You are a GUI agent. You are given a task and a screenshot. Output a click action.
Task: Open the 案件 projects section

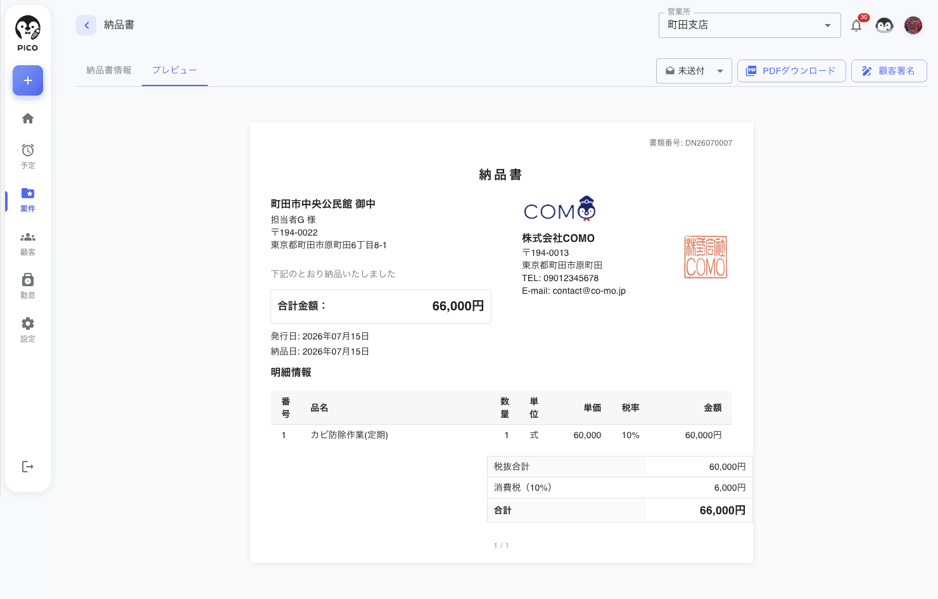tap(28, 199)
